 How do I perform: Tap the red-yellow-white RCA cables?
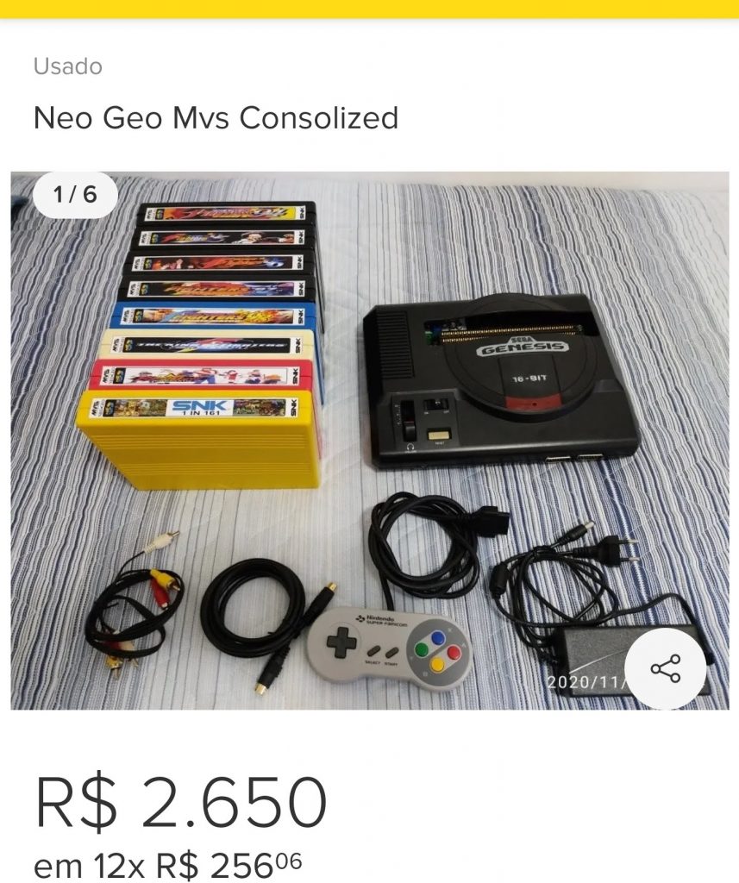pyautogui.click(x=137, y=606)
